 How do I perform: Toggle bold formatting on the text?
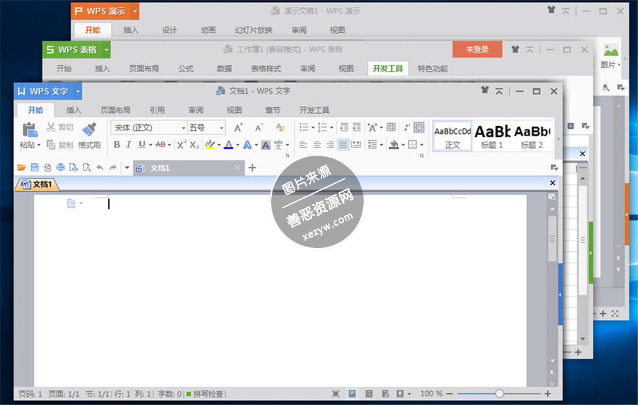point(117,145)
